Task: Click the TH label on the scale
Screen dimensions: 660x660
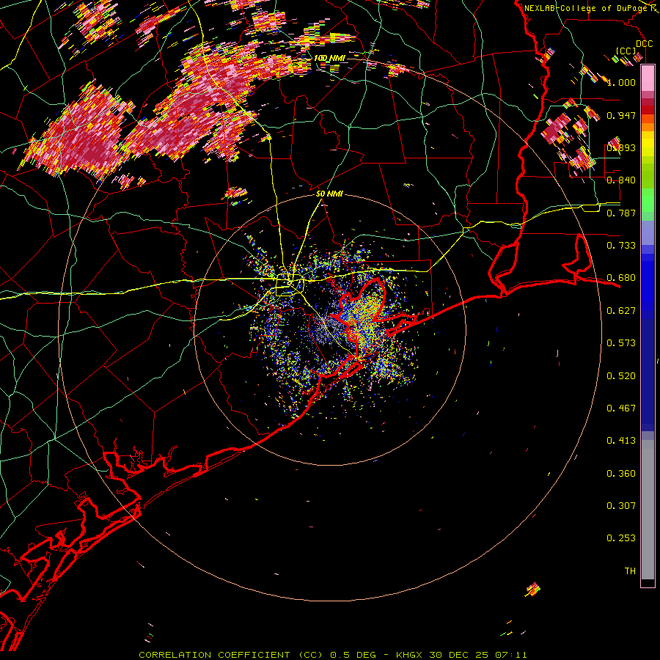Action: pyautogui.click(x=630, y=571)
